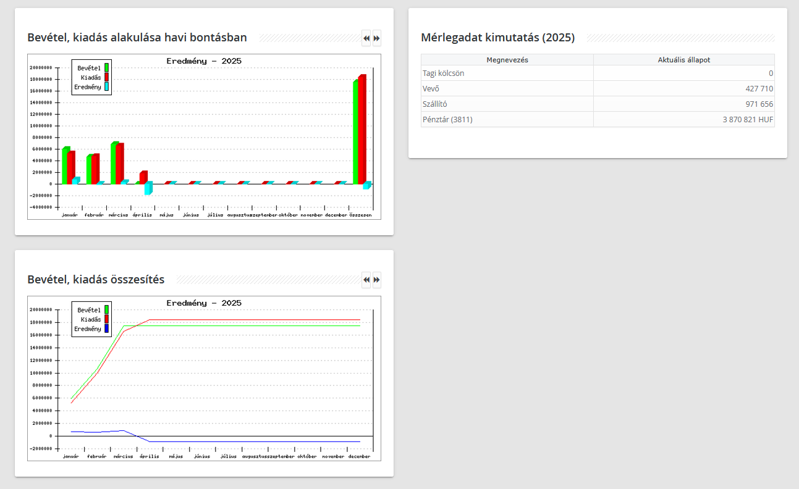Click the green március Bevétel bar
The width and height of the screenshot is (799, 489).
click(114, 164)
